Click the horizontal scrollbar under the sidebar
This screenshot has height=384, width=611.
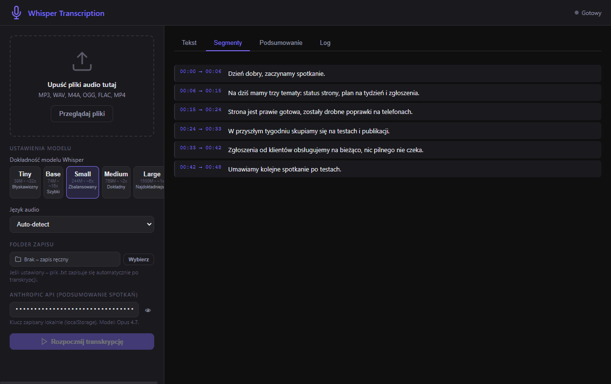79,382
